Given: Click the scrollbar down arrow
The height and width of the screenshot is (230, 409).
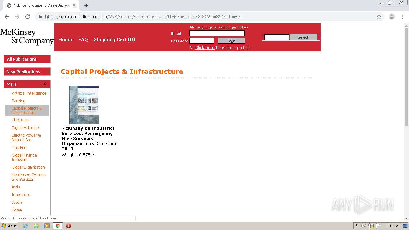Looking at the screenshot, I should click(406, 218).
